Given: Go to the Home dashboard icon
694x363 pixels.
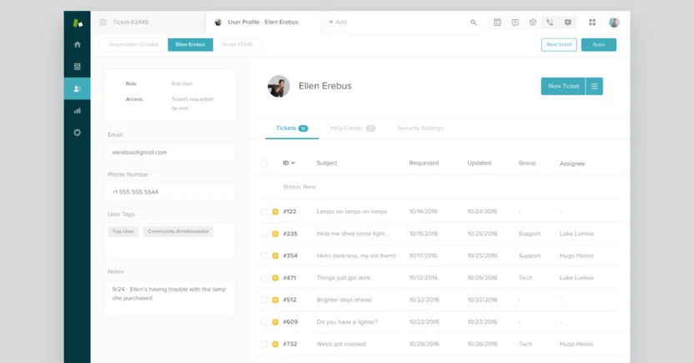Looking at the screenshot, I should [x=77, y=44].
